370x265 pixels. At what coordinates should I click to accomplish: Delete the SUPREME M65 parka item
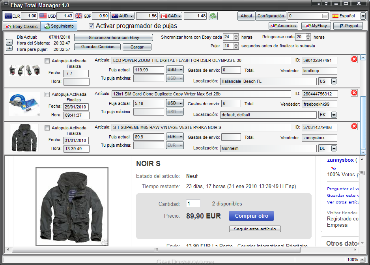click(x=354, y=127)
